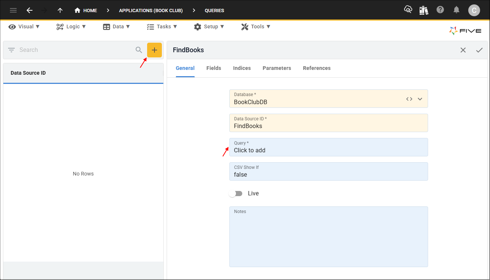Click the search magnifier icon

tap(139, 50)
